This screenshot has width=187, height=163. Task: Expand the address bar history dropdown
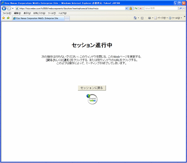pyautogui.click(x=126, y=8)
